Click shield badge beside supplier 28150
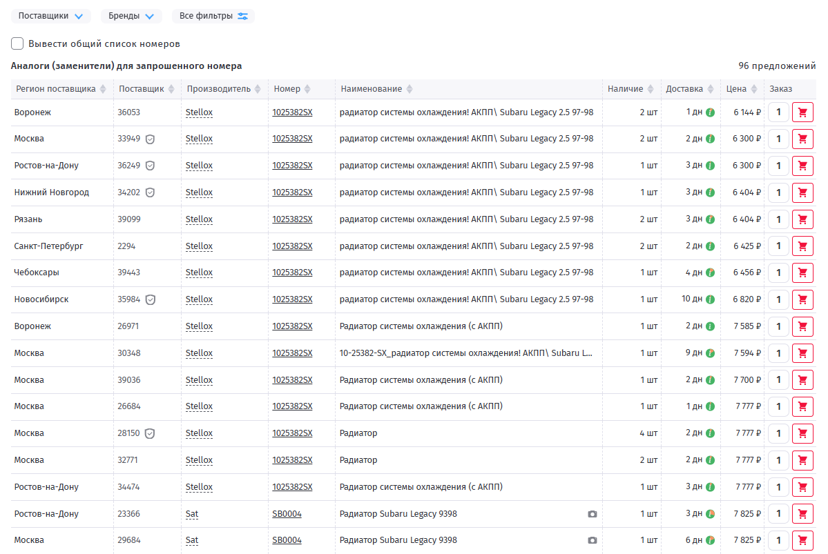This screenshot has height=554, width=828. (x=150, y=433)
